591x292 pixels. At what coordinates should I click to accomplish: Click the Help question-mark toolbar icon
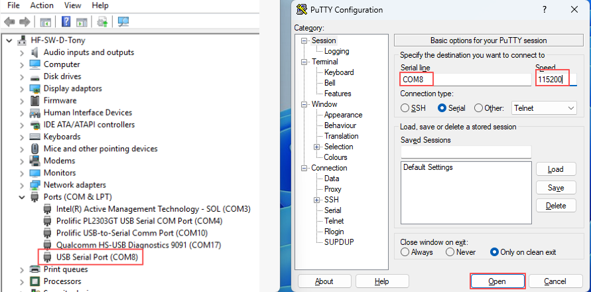(x=66, y=22)
